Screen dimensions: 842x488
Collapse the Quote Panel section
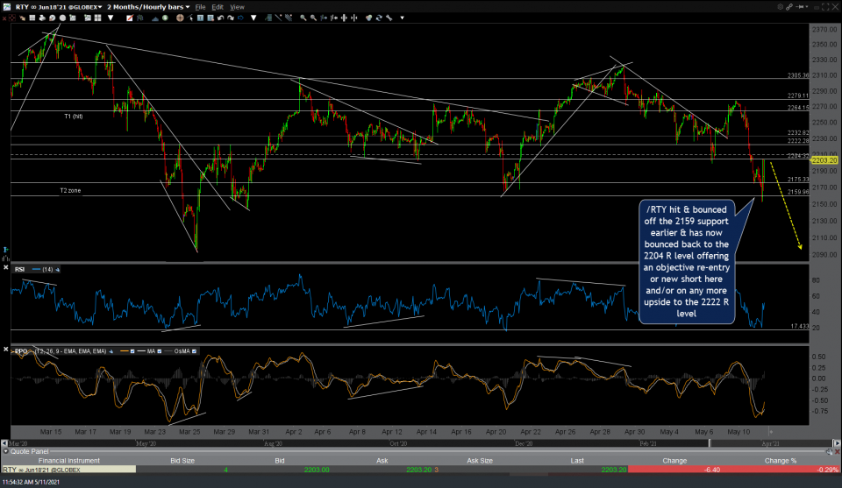coord(4,453)
